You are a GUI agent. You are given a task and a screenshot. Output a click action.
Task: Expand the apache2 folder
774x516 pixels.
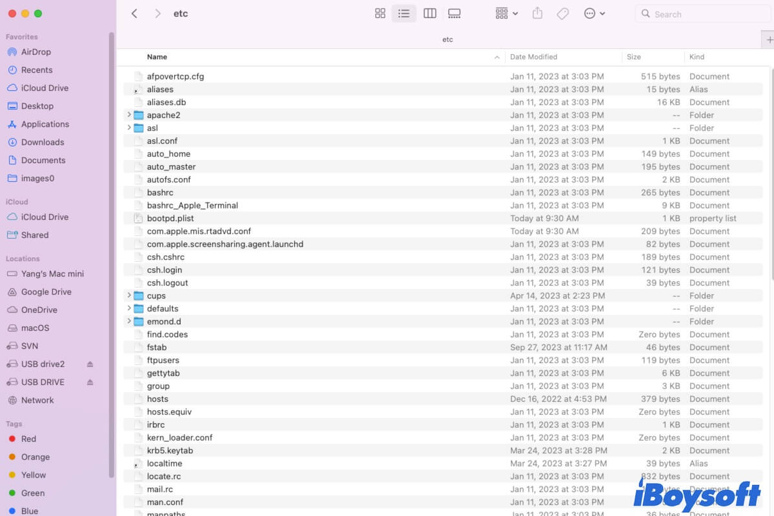128,115
